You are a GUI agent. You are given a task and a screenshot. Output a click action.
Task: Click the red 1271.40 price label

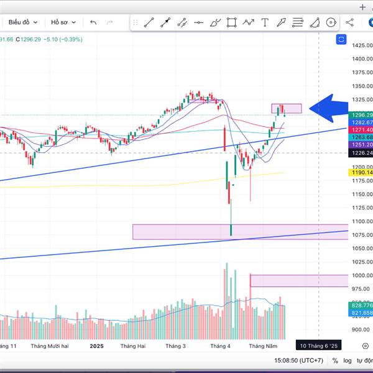click(361, 130)
